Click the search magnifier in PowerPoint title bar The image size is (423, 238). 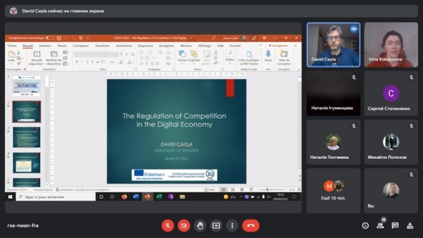tap(213, 38)
